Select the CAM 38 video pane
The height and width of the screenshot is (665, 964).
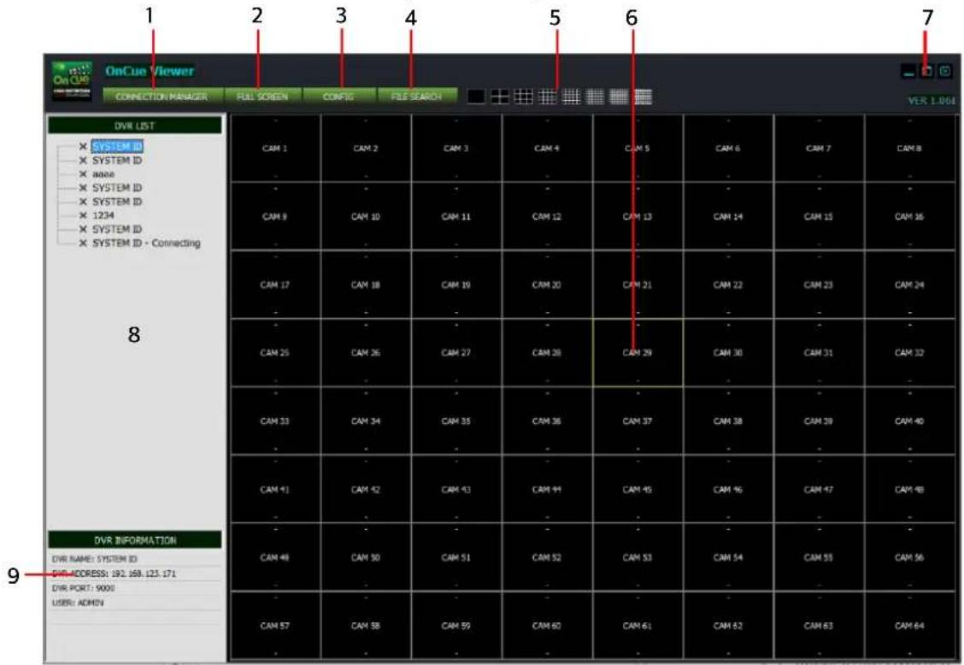pyautogui.click(x=728, y=421)
